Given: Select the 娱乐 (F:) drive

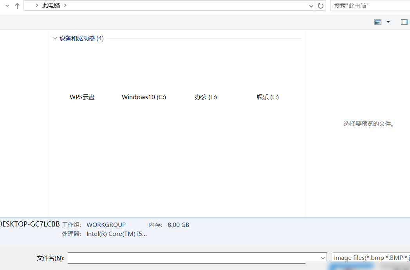Looking at the screenshot, I should coord(268,97).
